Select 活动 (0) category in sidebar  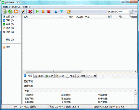pos(8,28)
